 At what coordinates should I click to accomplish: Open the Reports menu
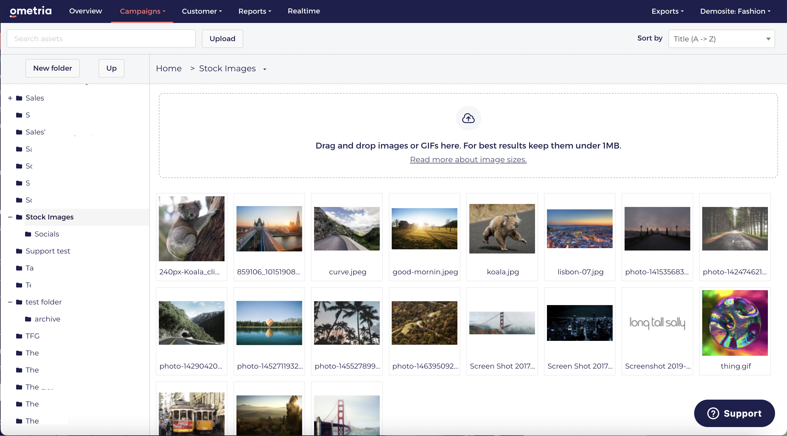click(254, 11)
